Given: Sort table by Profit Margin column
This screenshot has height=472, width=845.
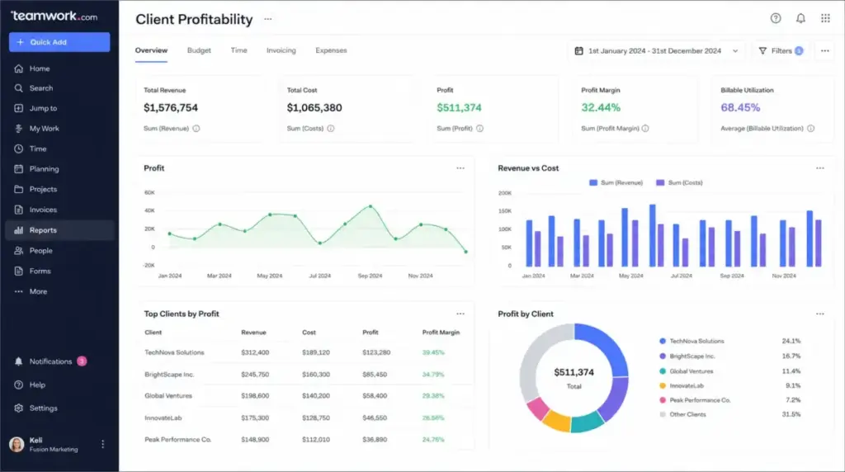Looking at the screenshot, I should pyautogui.click(x=441, y=333).
